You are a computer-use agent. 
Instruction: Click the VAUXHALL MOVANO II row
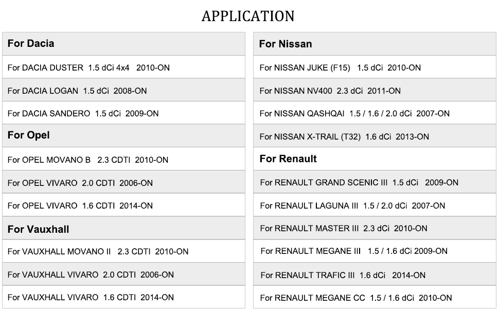(x=98, y=252)
